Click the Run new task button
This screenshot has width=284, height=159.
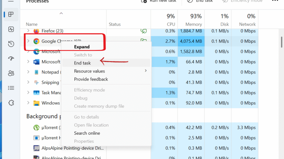click(158, 1)
